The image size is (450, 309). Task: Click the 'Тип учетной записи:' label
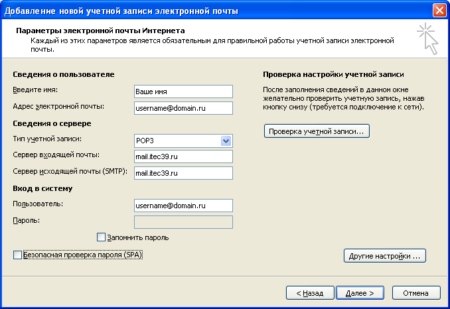pyautogui.click(x=52, y=139)
